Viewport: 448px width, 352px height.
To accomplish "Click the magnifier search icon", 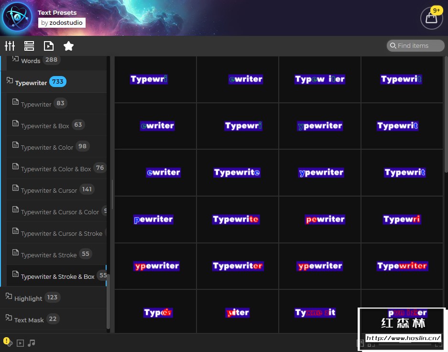I will click(393, 45).
